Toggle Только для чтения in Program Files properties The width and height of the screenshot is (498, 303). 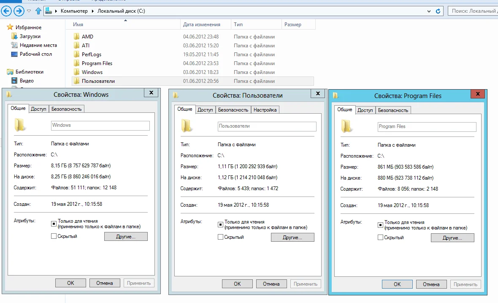[x=380, y=225]
